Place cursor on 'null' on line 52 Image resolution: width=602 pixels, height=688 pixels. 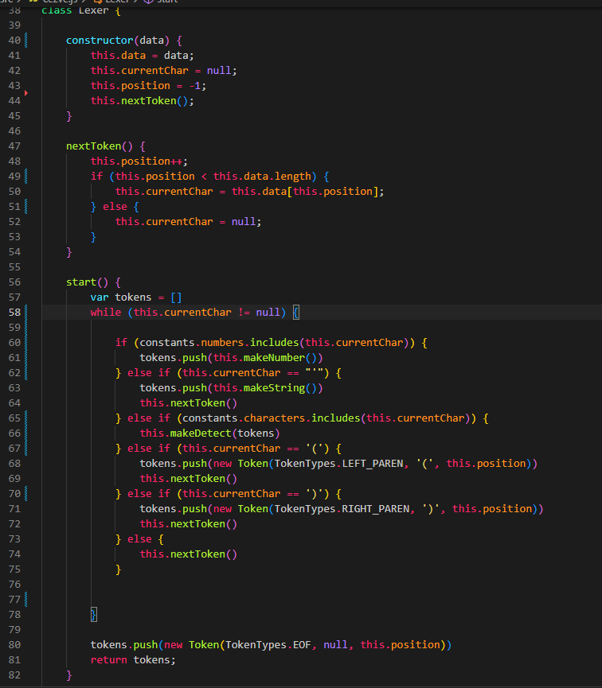point(244,222)
